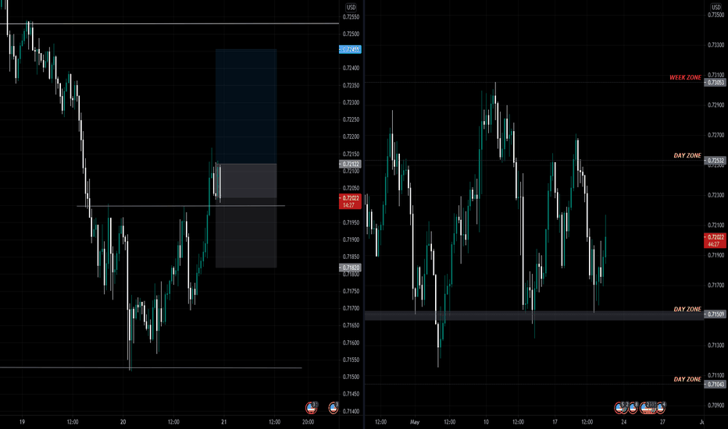Click the red 0.72022 current price on right chart

[x=715, y=240]
